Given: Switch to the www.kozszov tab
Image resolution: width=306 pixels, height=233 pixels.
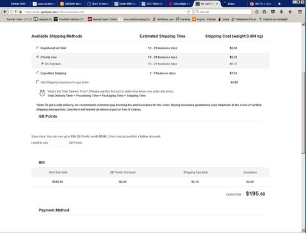Looking at the screenshot, I should (x=45, y=4).
